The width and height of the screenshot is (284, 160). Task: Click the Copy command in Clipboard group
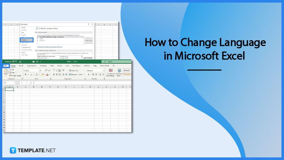(x=12, y=72)
